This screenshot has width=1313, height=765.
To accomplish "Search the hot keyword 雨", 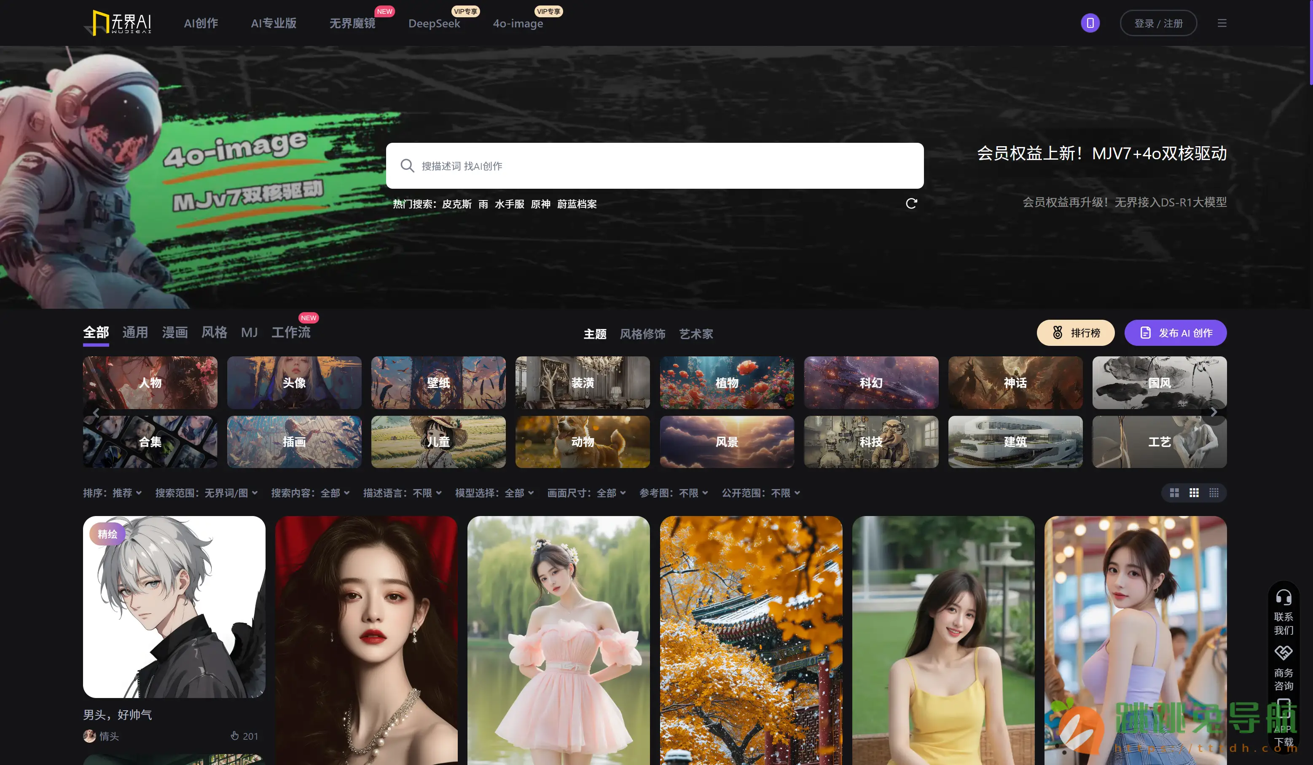I will [x=483, y=204].
